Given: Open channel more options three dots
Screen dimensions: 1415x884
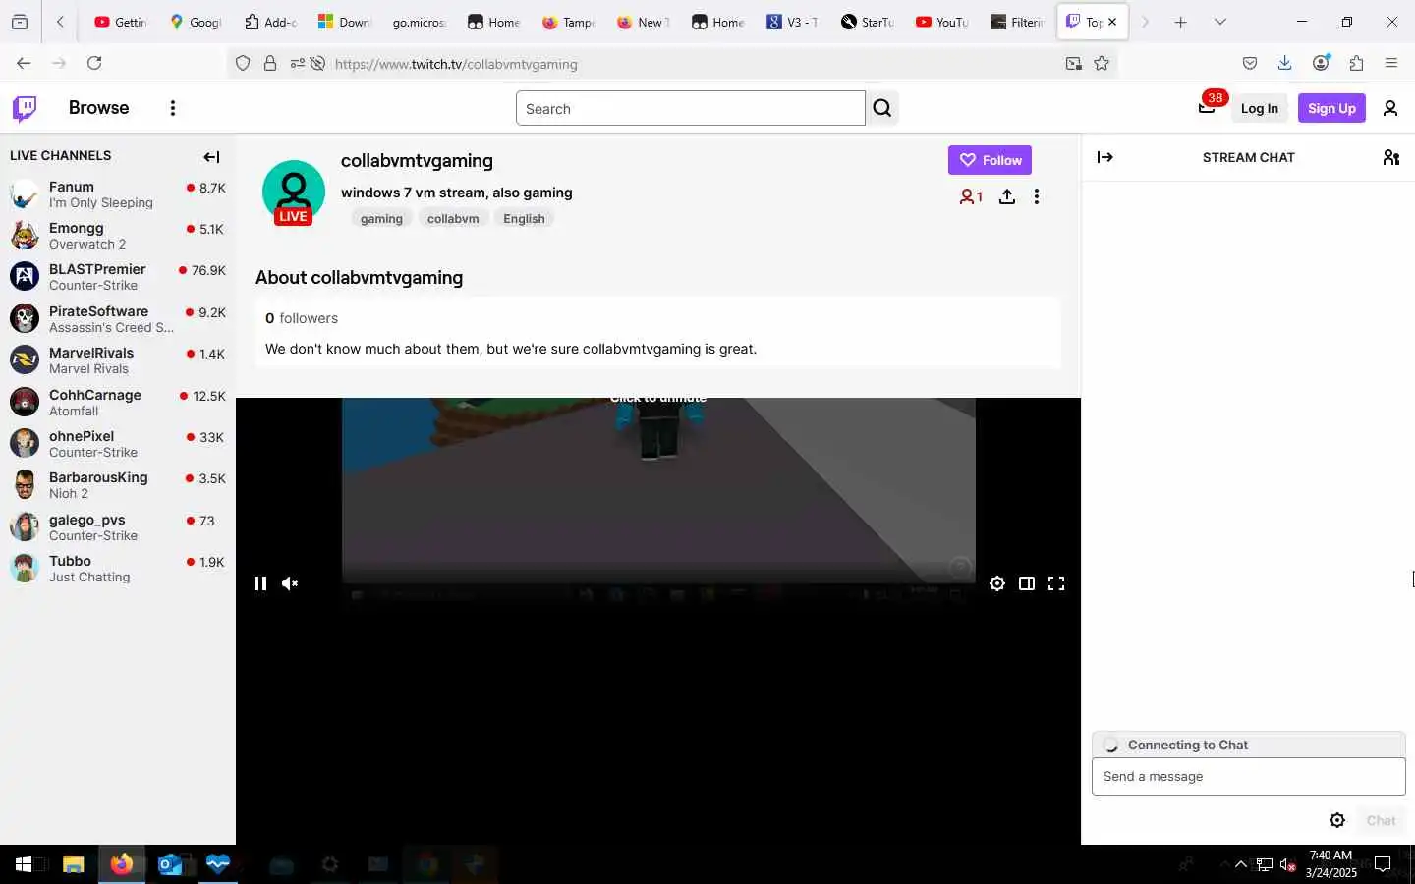Looking at the screenshot, I should (1036, 196).
